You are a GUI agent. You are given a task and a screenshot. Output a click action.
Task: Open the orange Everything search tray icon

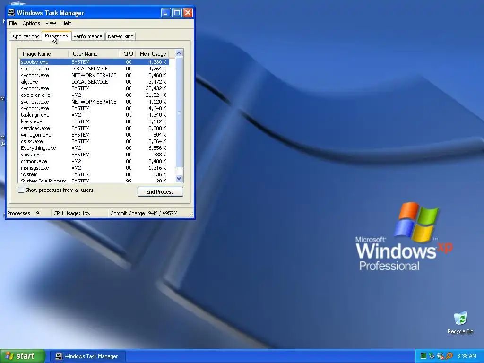[x=449, y=356]
